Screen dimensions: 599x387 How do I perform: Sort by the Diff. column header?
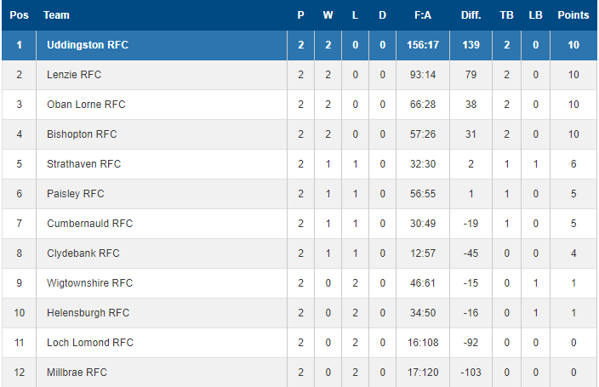point(471,15)
